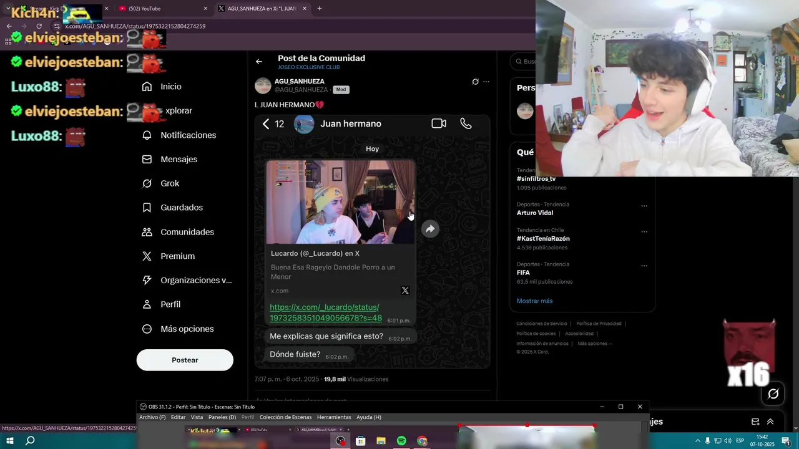The image size is (799, 449).
Task: Open Ayuda menu in OBS
Action: [369, 417]
